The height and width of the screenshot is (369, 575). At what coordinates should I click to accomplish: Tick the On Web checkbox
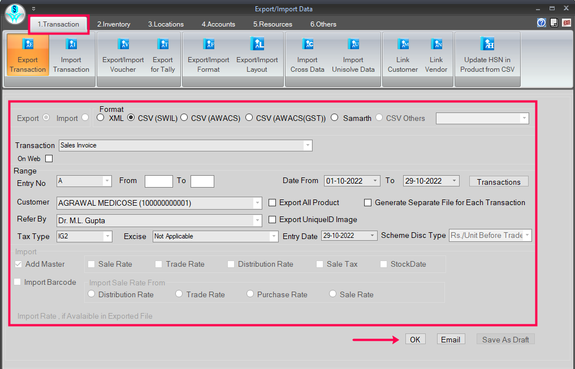49,159
